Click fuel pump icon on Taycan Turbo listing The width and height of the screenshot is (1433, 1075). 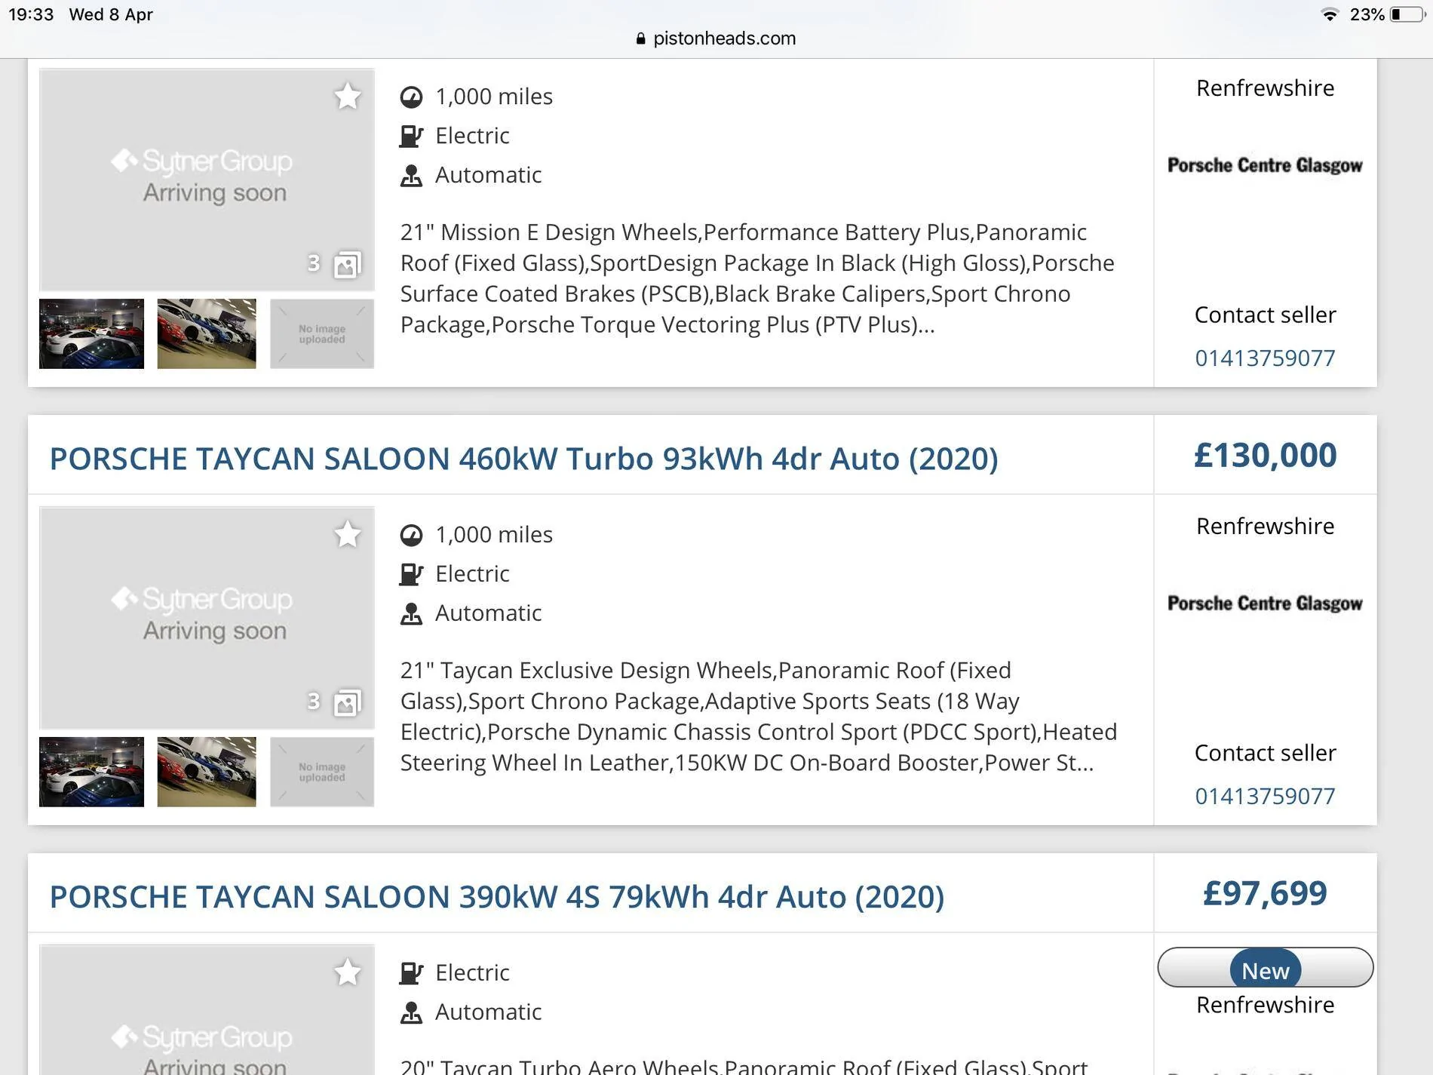click(x=411, y=575)
